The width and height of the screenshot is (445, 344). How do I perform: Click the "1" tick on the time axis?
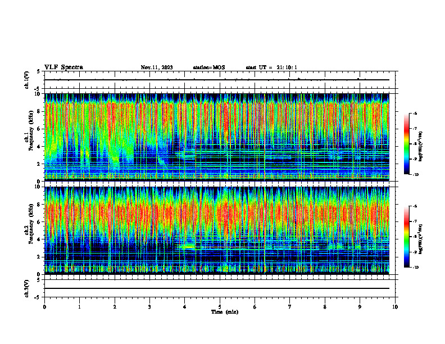coord(79,307)
